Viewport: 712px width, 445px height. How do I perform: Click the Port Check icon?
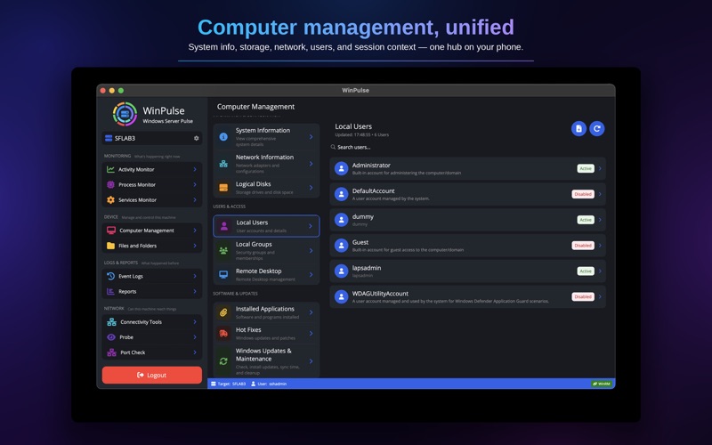(x=111, y=352)
